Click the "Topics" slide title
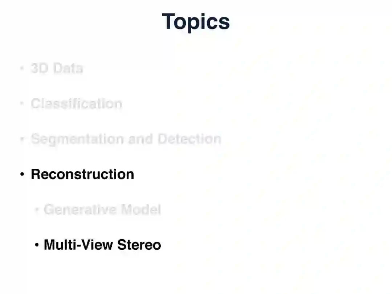The width and height of the screenshot is (392, 294). point(196,21)
